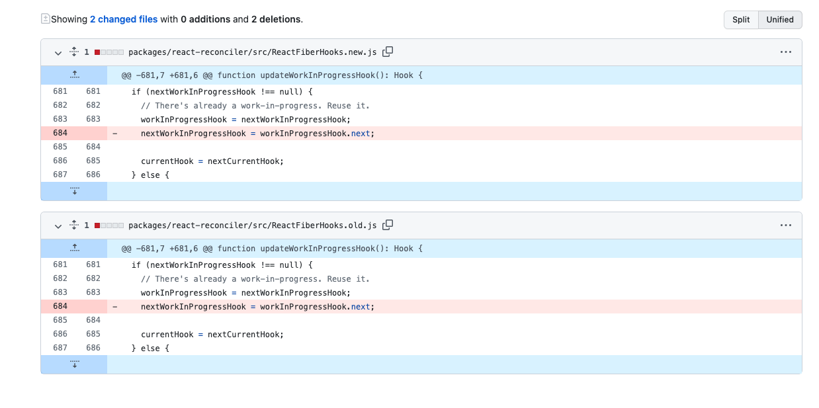Click the workInProgressHook assignment in ReactFiberHooks.new.js
819x408 pixels.
(x=245, y=119)
